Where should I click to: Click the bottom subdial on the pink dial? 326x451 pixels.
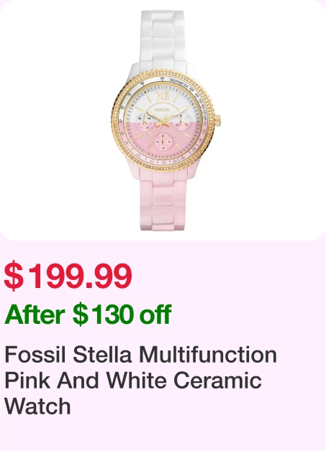tap(163, 141)
